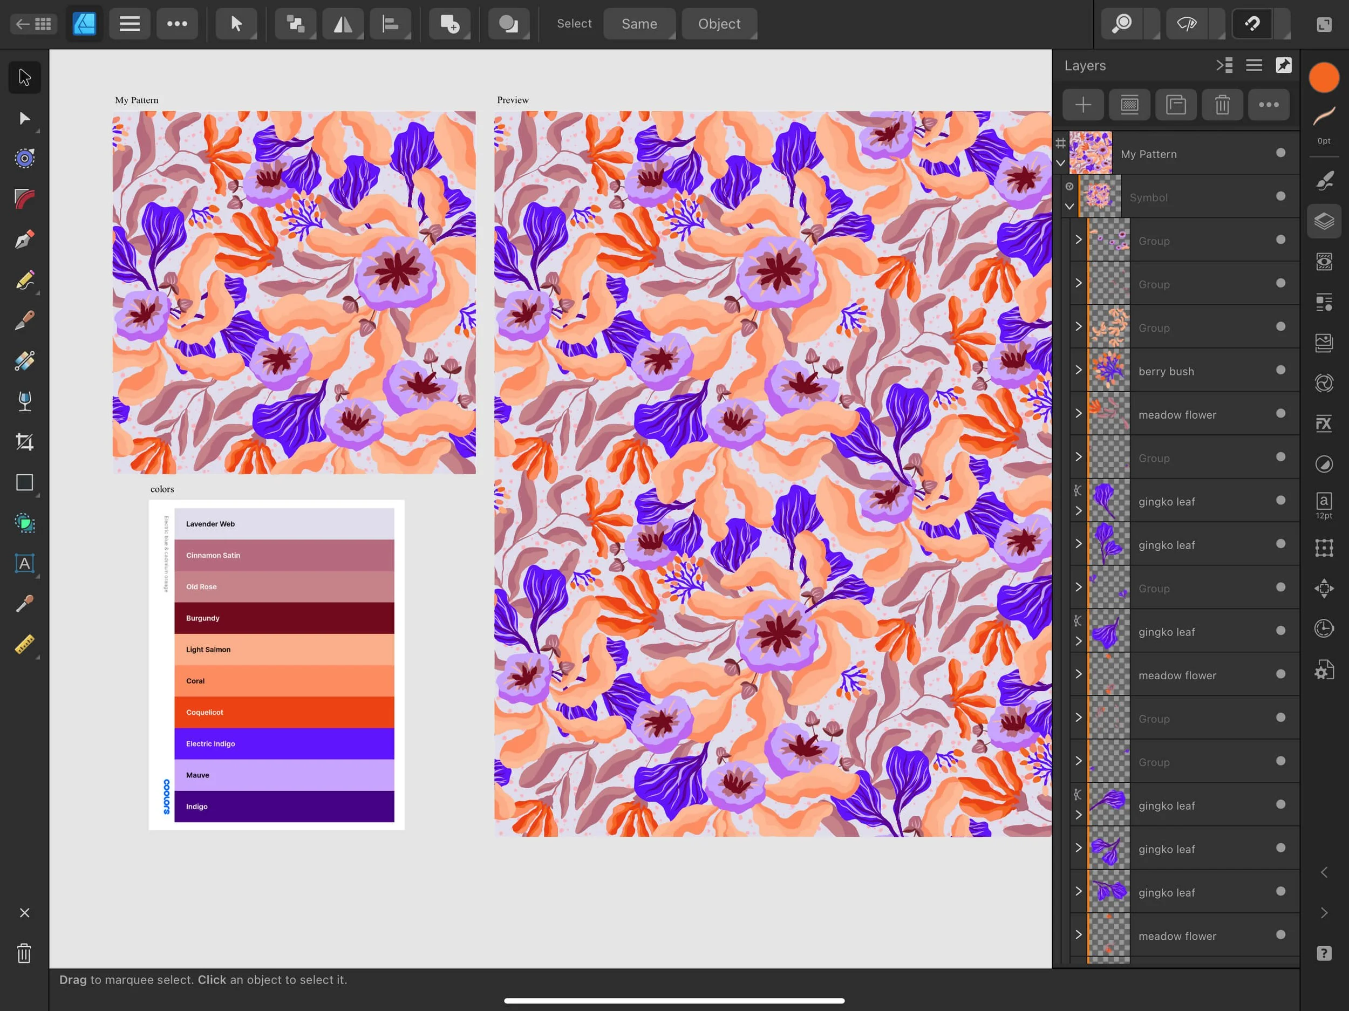This screenshot has height=1011, width=1349.
Task: Click the Object selection button
Action: [719, 24]
